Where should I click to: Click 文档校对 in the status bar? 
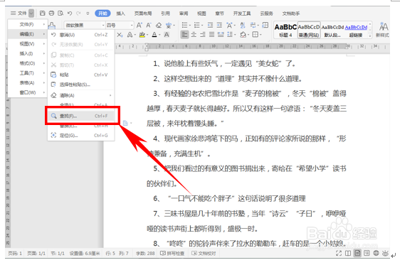click(x=204, y=253)
